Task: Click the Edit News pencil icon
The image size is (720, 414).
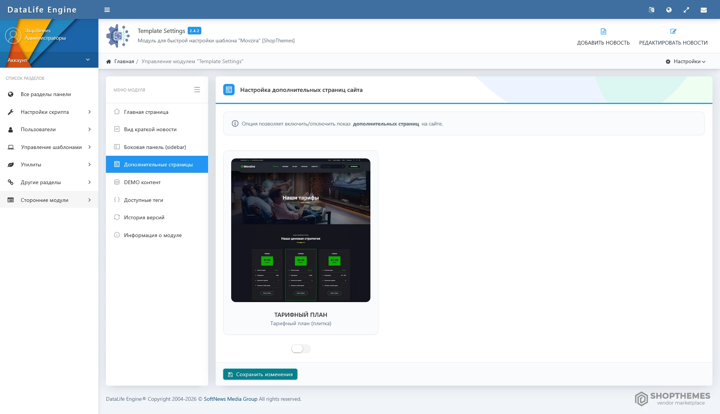Action: click(x=673, y=31)
